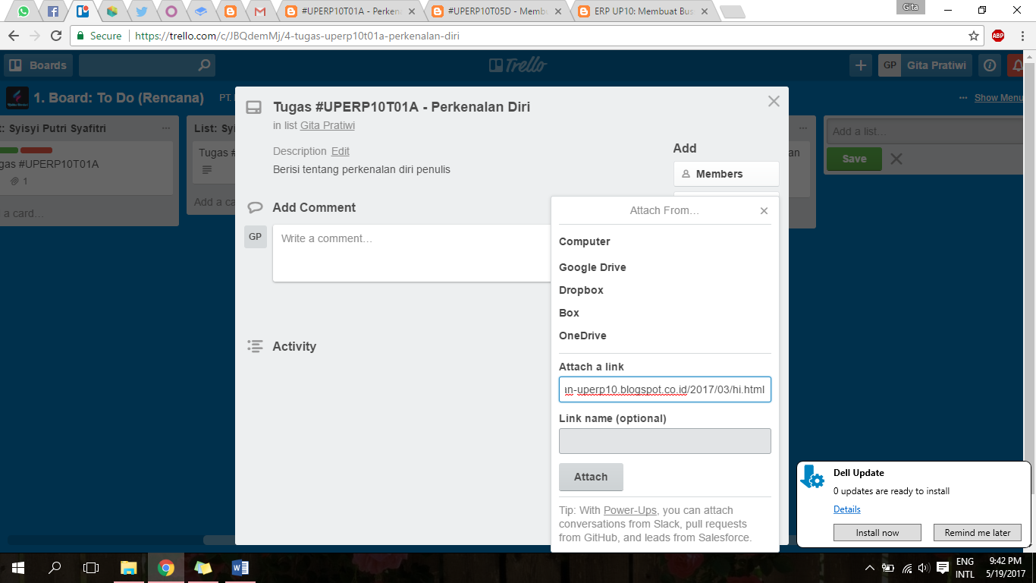The height and width of the screenshot is (583, 1036).
Task: Click the Write a comment box
Action: tap(412, 253)
